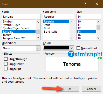Viewport: 103px width, 94px height.
Task: Select Bold Italic in Font style list
Action: point(51,32)
